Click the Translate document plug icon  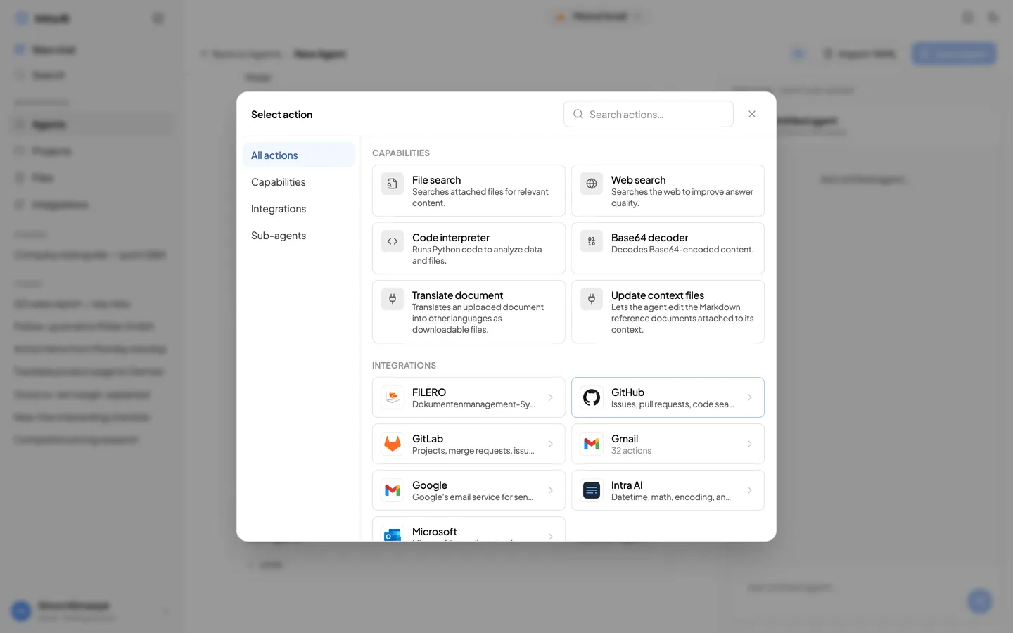click(393, 299)
